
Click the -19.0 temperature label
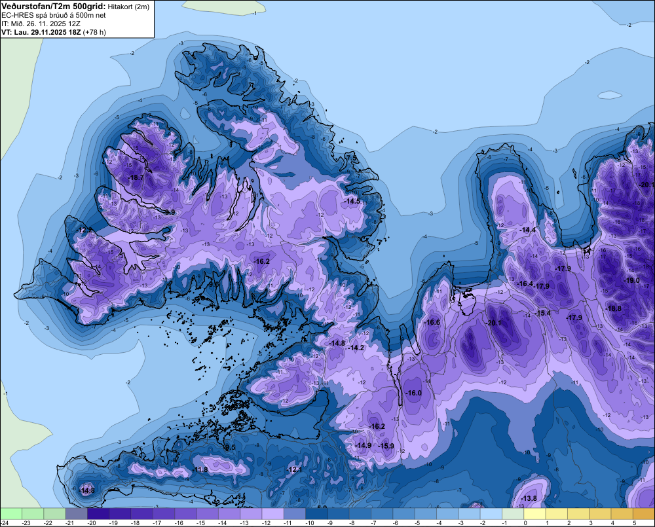click(631, 281)
